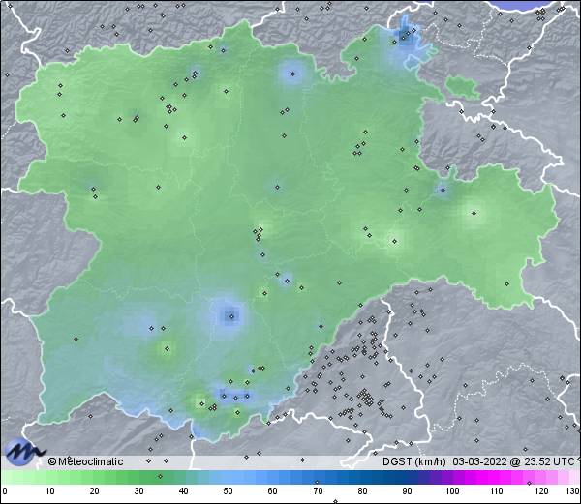The width and height of the screenshot is (581, 504).
Task: Click station marker in darkest blue southern gust spot
Action: (x=232, y=316)
